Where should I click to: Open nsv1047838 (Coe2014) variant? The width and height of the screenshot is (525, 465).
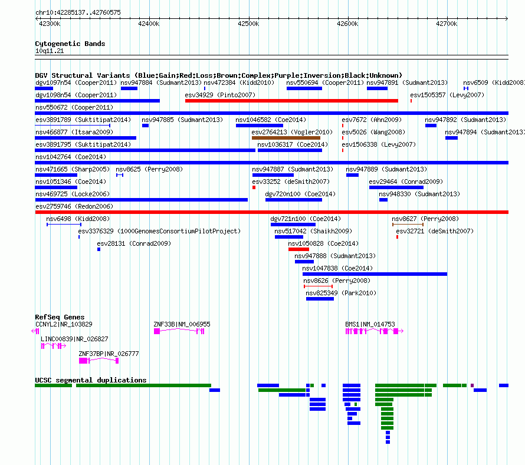click(337, 268)
